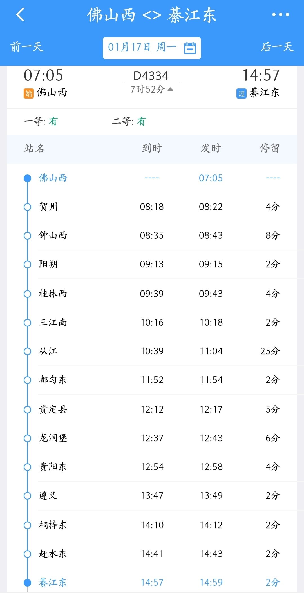Tap the 站名 column header
Viewport: 304px width, 593px height.
34,148
